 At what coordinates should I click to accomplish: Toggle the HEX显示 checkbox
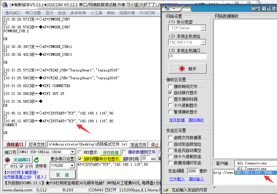80,152
